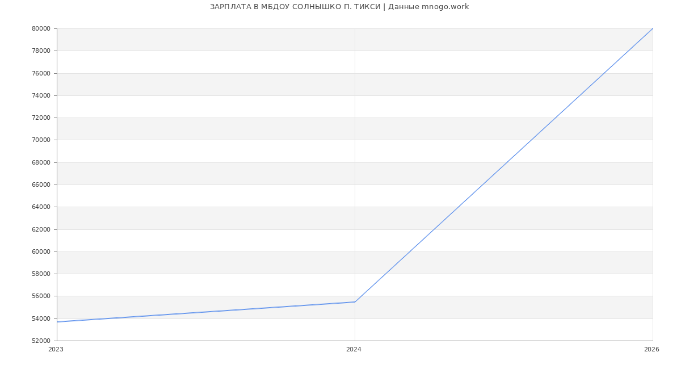This screenshot has width=681, height=369.
Task: Click the 60000 y-axis label
Action: [41, 251]
